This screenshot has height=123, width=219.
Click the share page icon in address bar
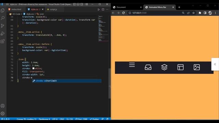[x=188, y=13]
